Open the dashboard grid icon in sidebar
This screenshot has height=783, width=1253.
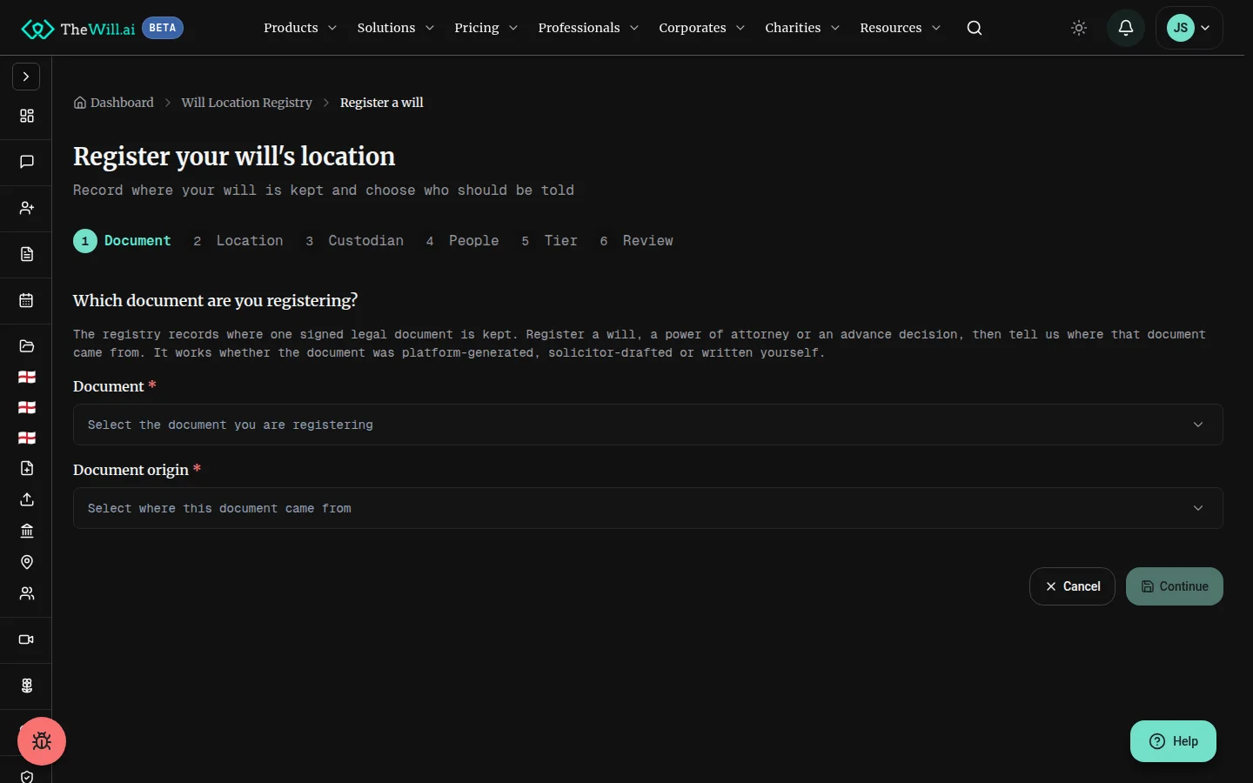click(27, 116)
